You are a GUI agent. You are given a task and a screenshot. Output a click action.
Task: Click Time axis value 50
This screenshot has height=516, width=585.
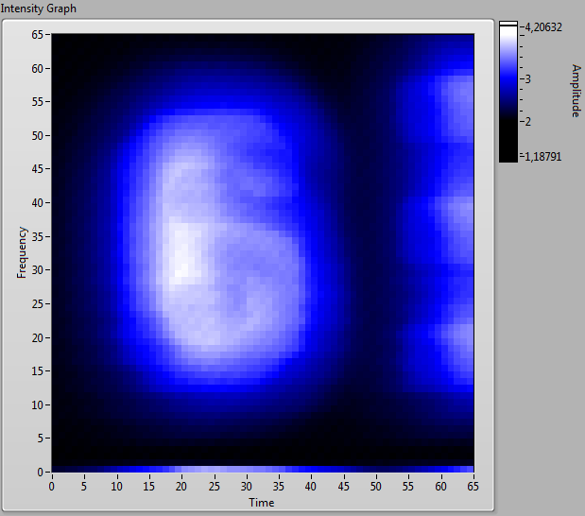click(x=376, y=487)
